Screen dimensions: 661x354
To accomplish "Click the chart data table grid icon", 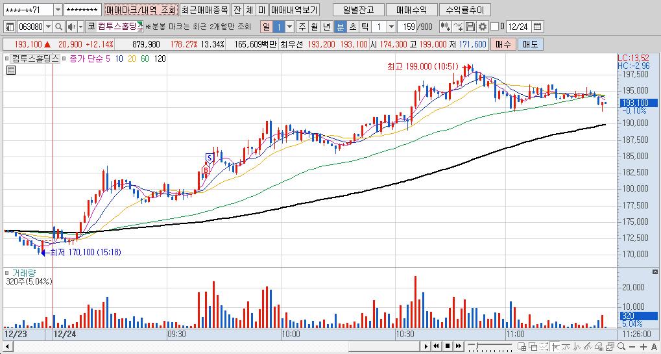I will pyautogui.click(x=11, y=70).
